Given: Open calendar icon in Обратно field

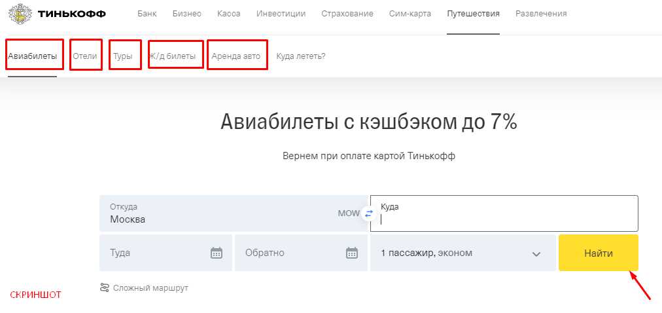Looking at the screenshot, I should pos(352,253).
